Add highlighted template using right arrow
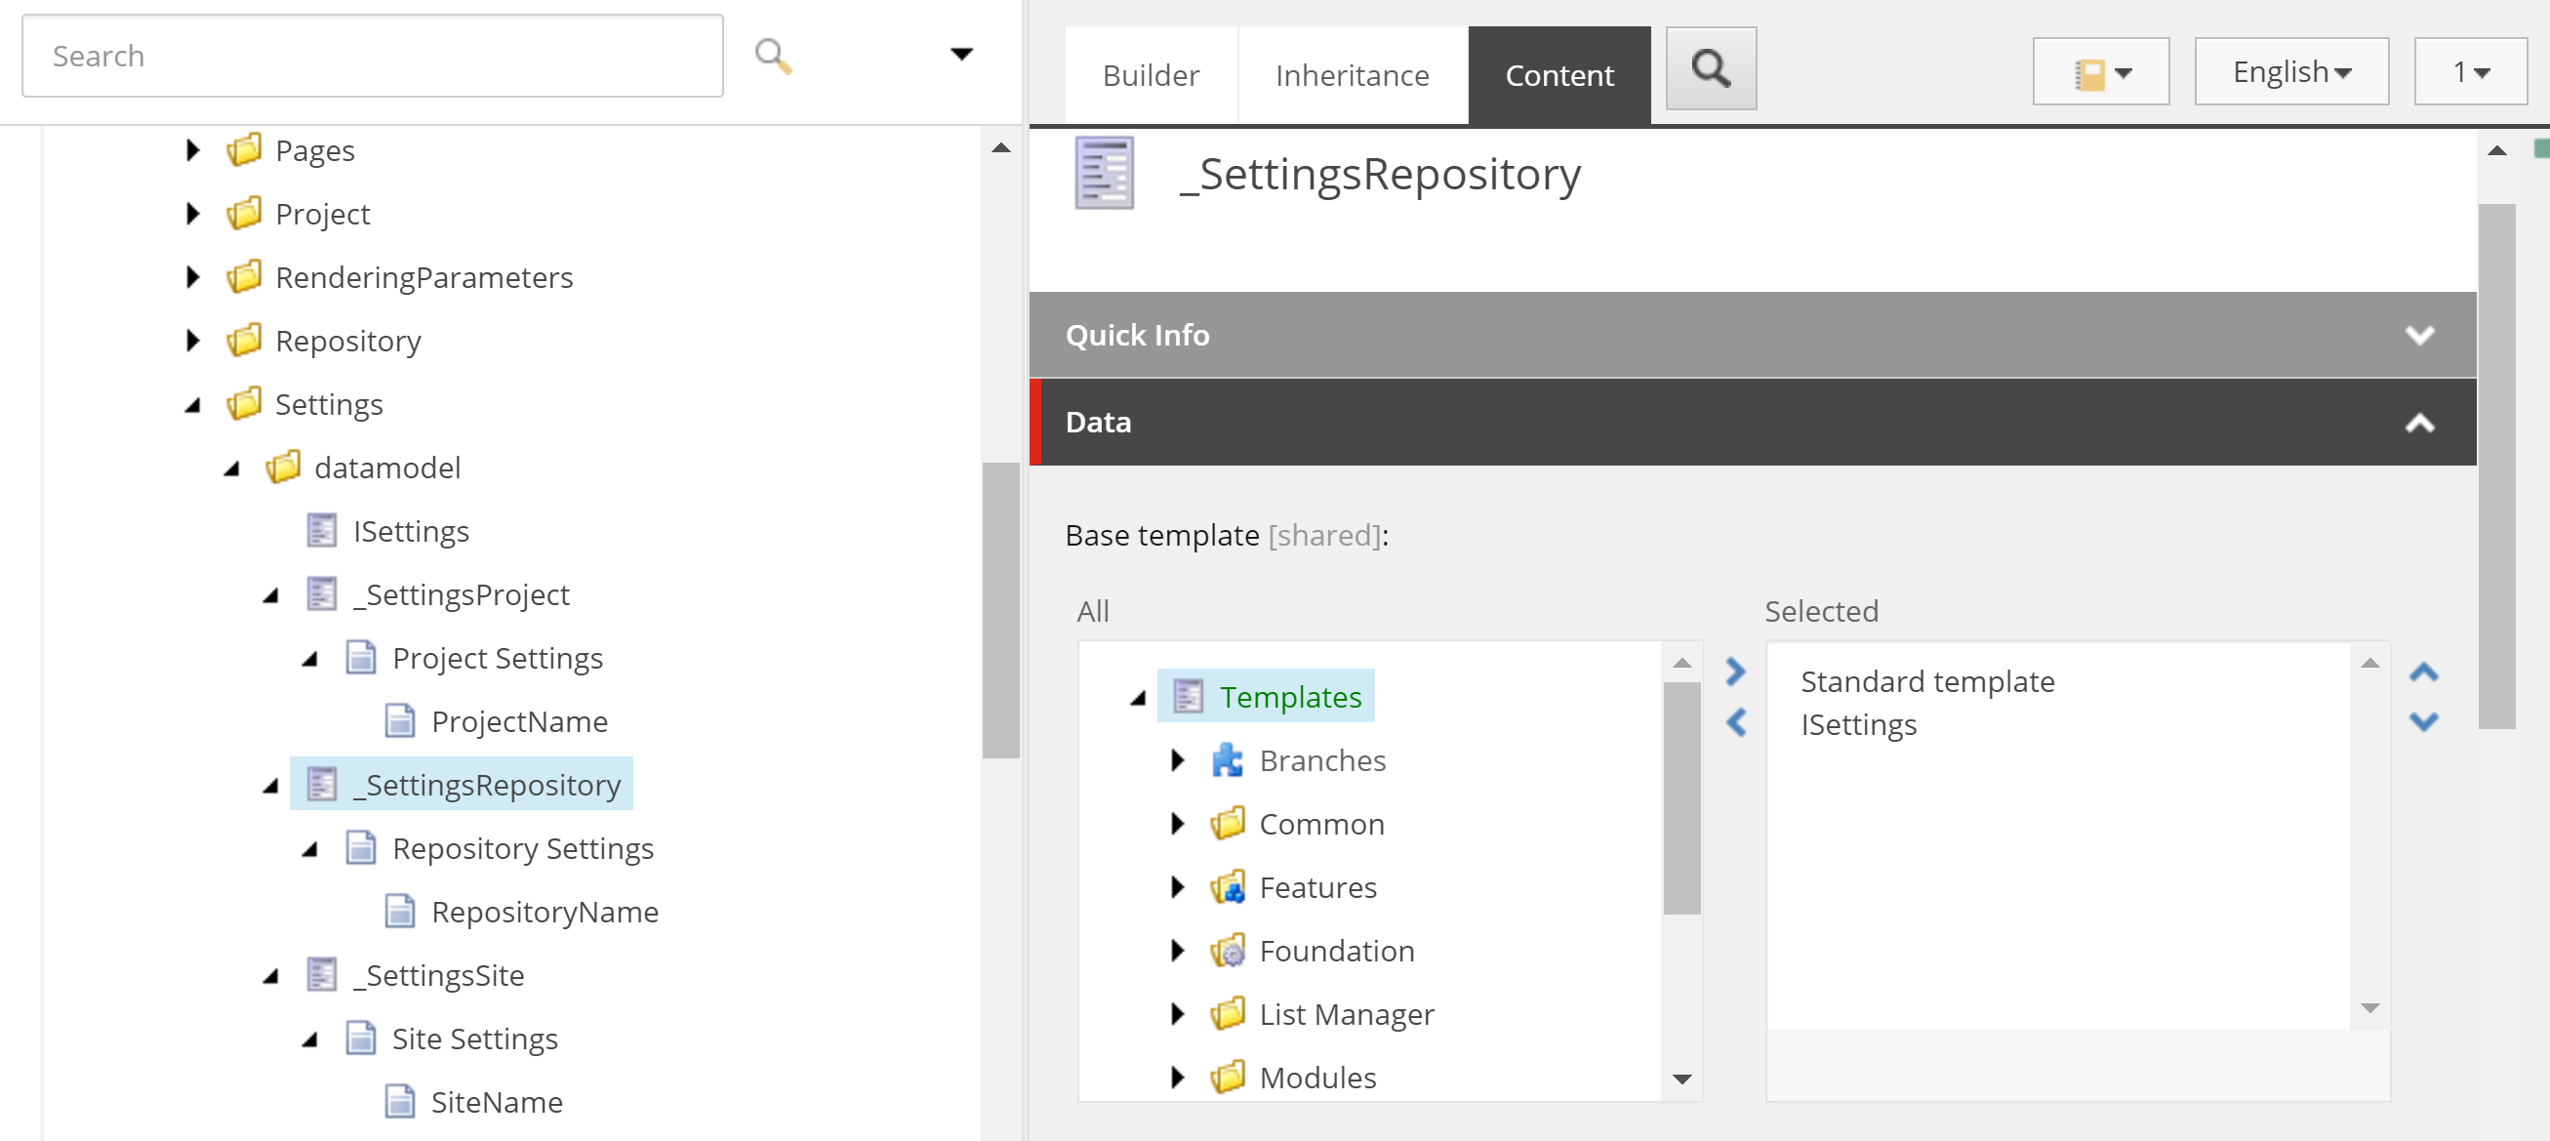The height and width of the screenshot is (1141, 2550). point(1735,672)
